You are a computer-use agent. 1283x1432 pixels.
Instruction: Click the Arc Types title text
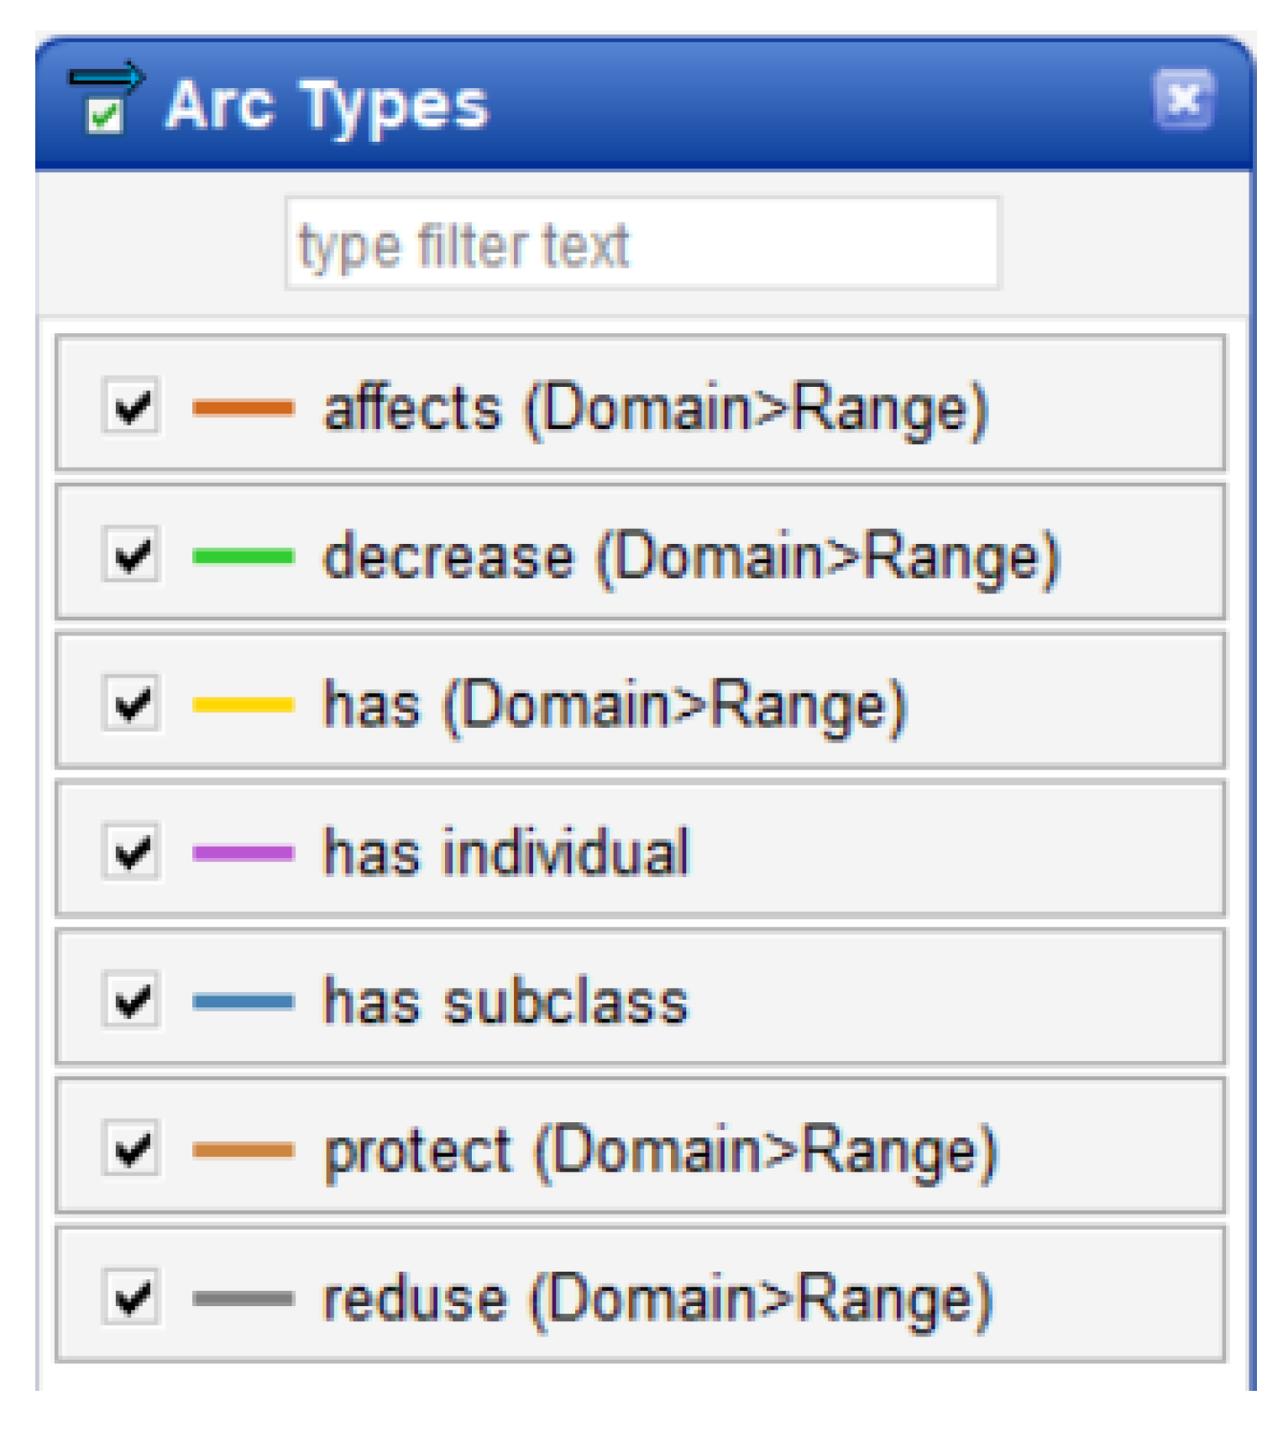tap(327, 106)
